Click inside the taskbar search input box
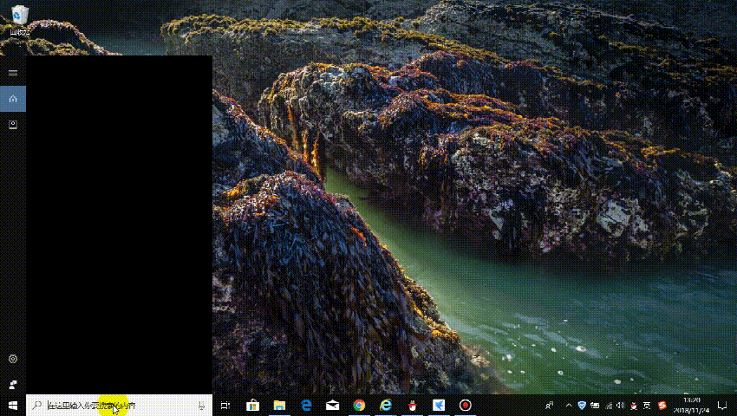Image resolution: width=737 pixels, height=416 pixels. tap(113, 406)
